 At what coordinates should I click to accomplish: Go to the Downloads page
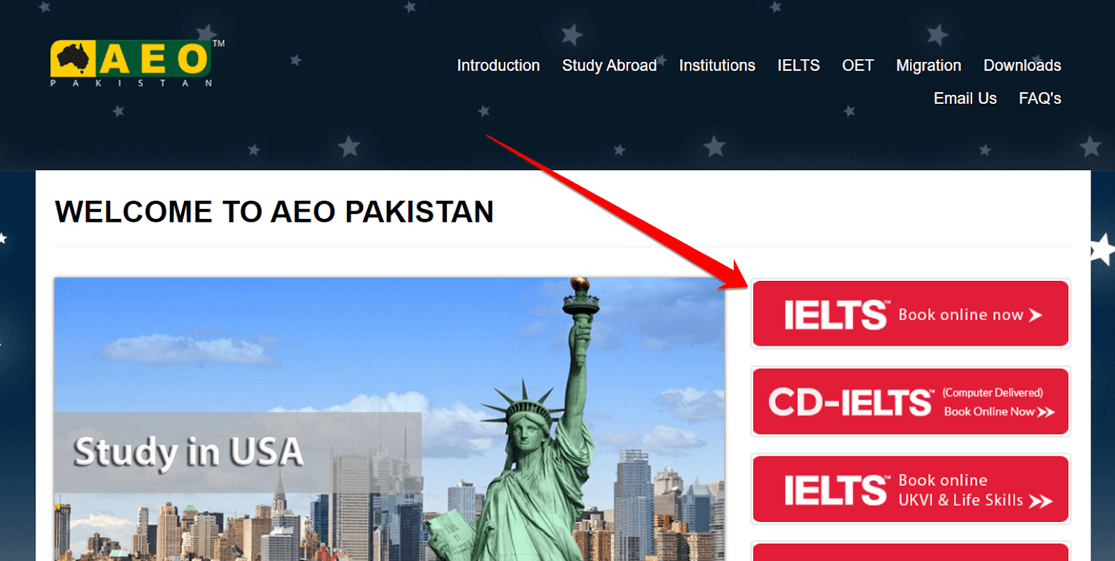[x=1022, y=66]
